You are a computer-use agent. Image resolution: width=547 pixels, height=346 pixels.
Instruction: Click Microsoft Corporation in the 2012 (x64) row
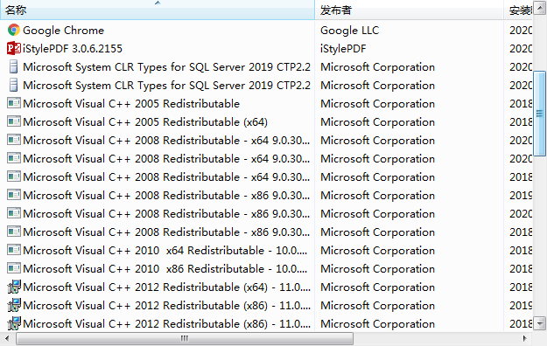click(x=377, y=287)
